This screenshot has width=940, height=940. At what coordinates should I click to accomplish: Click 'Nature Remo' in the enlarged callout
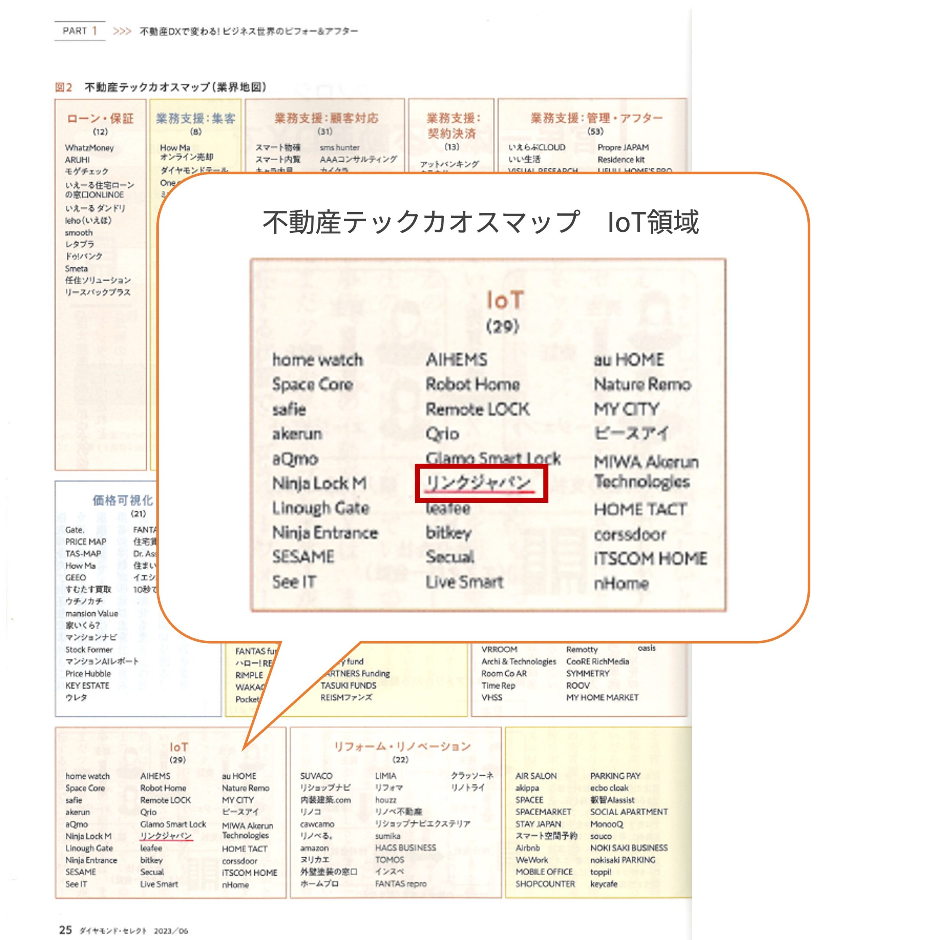643,384
